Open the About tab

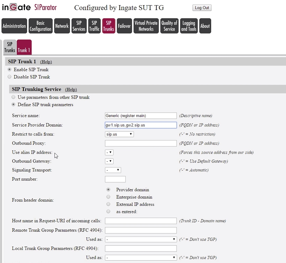coord(205,26)
